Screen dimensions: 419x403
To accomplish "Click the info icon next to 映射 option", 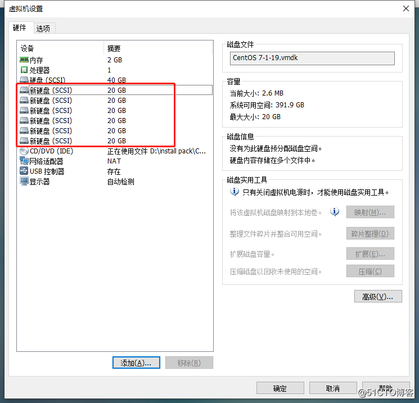I will [x=335, y=212].
